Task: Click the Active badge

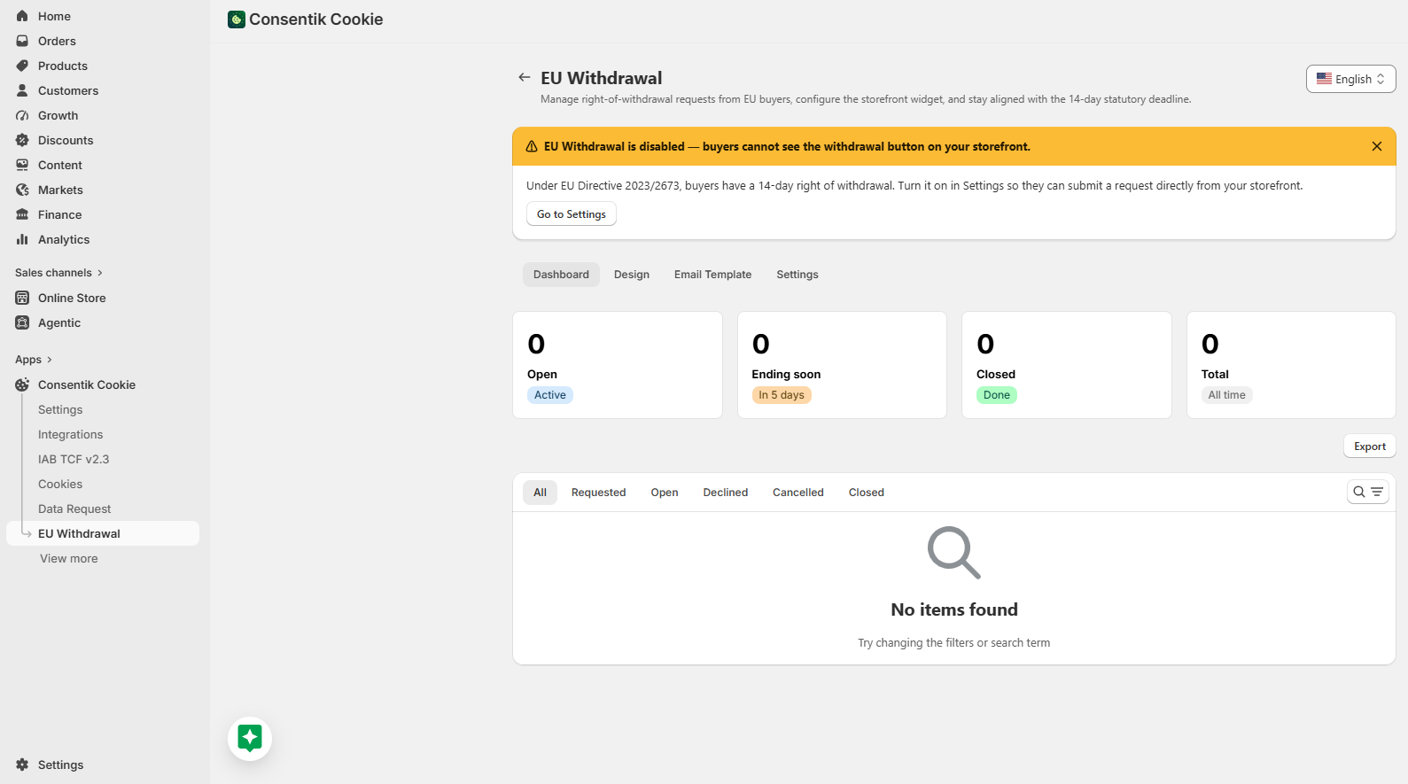Action: click(550, 395)
